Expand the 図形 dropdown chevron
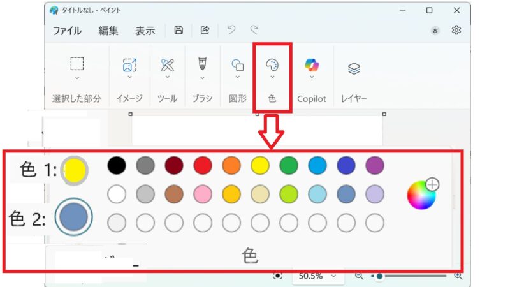 (x=237, y=77)
